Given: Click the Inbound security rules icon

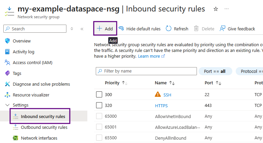Looking at the screenshot, I should [x=16, y=116].
